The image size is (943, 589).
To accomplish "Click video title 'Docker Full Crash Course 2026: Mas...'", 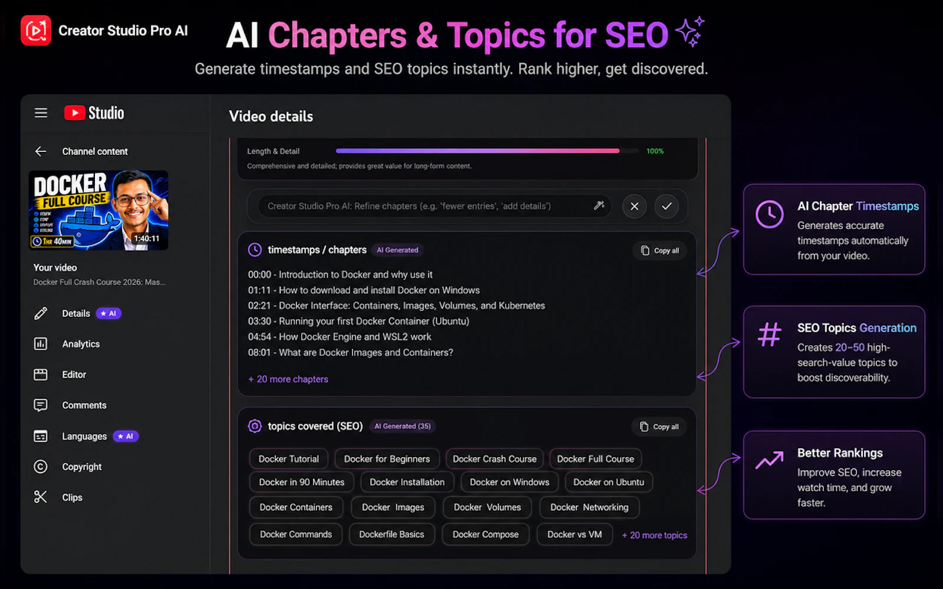I will click(99, 282).
